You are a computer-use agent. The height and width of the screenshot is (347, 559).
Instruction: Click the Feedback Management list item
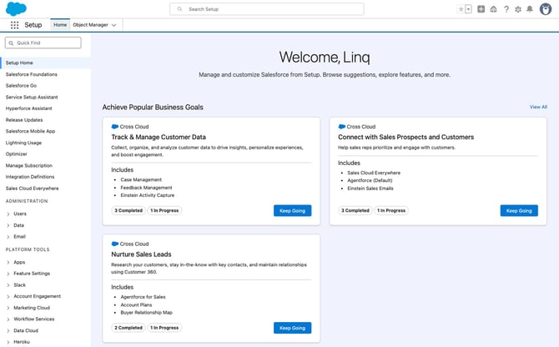tap(146, 188)
